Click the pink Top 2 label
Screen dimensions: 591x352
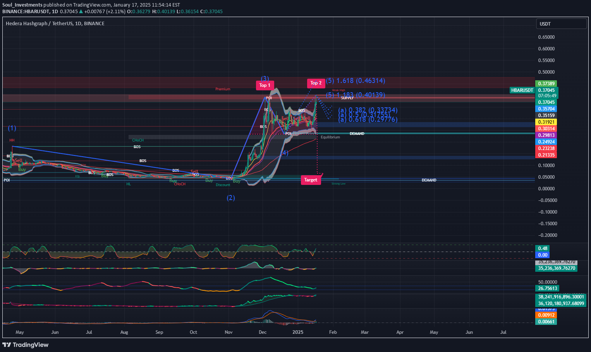[316, 83]
